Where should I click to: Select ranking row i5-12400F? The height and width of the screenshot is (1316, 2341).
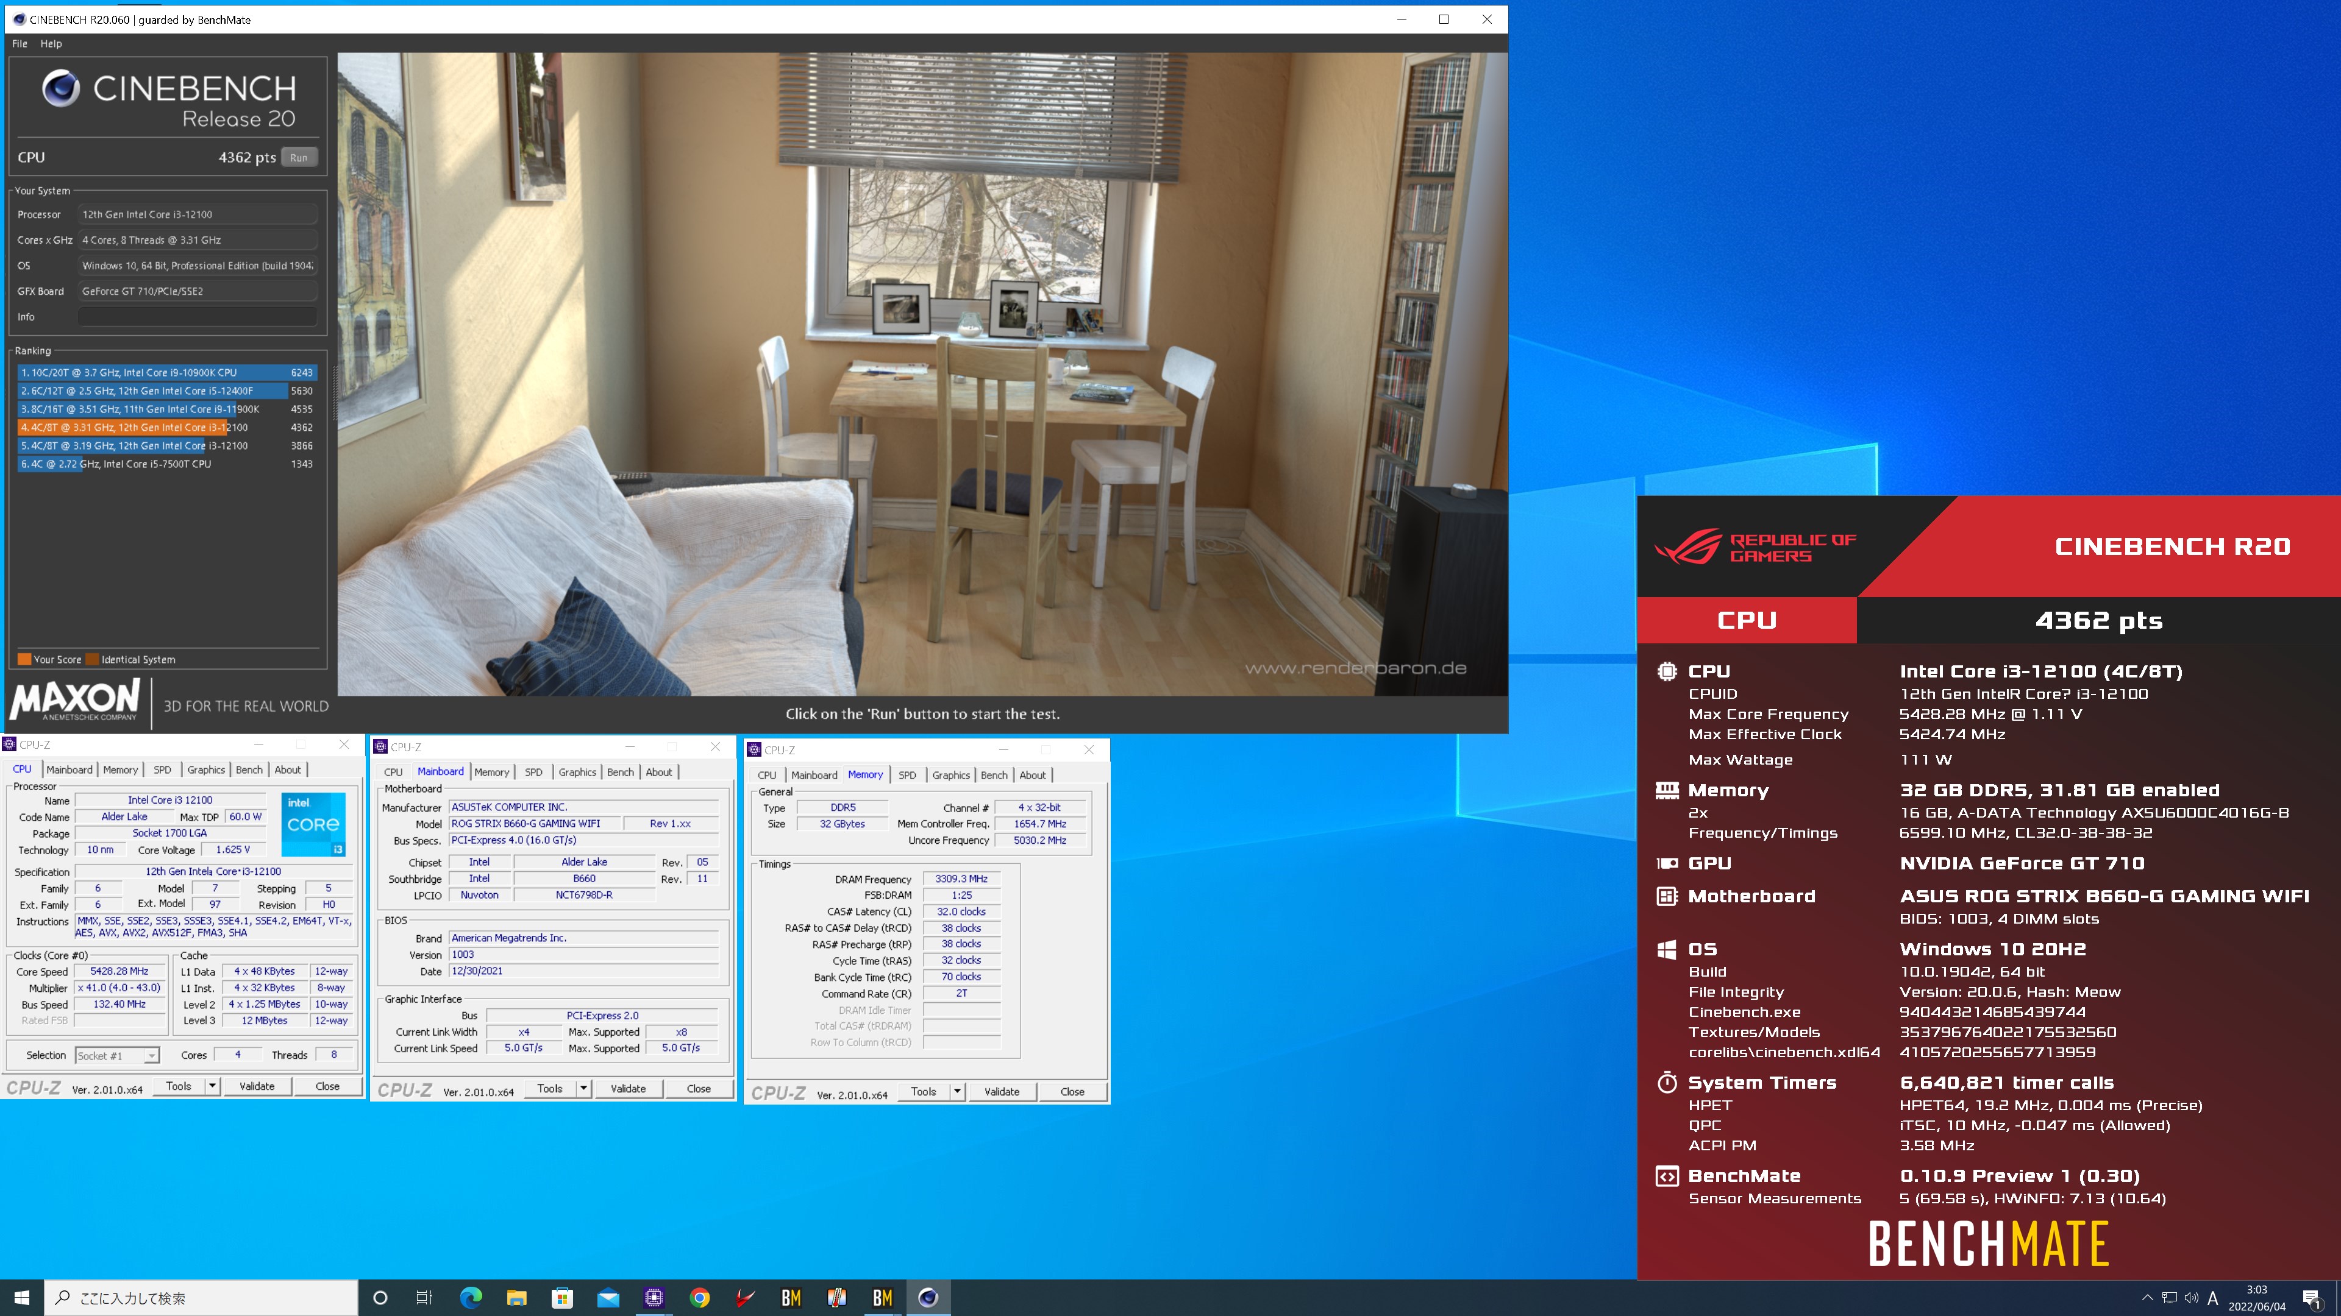tap(166, 391)
